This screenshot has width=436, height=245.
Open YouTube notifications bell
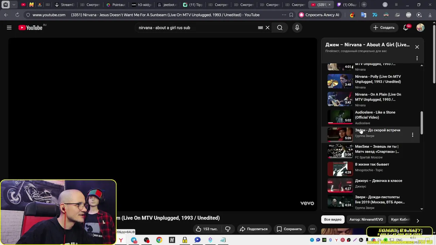[x=406, y=28]
